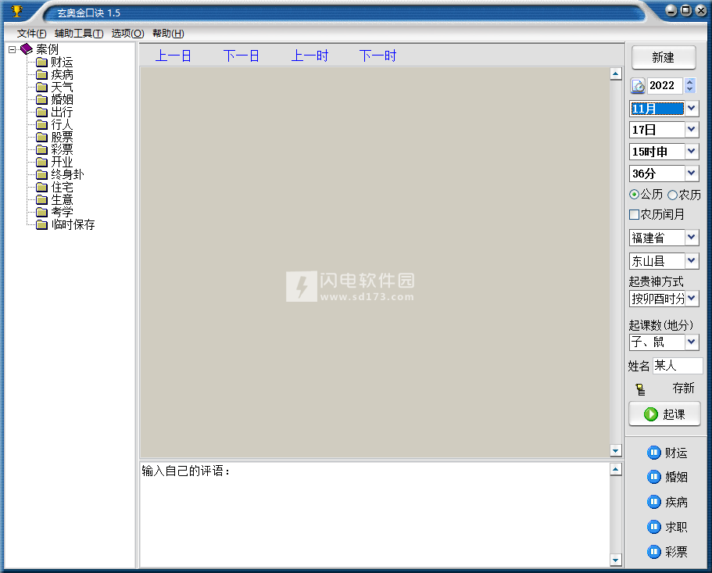This screenshot has height=573, width=712.
Task: Click the 存新 button
Action: pos(683,389)
